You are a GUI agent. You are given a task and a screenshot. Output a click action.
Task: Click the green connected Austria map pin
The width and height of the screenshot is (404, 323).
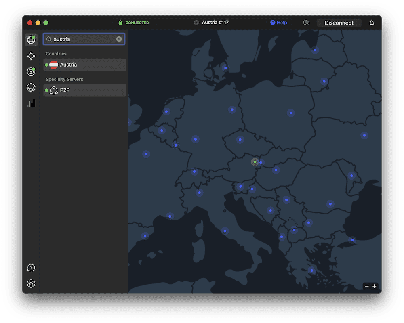(255, 162)
